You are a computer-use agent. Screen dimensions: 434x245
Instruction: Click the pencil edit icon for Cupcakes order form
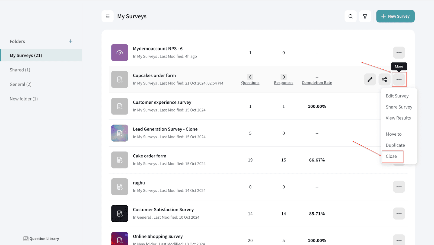coord(370,79)
